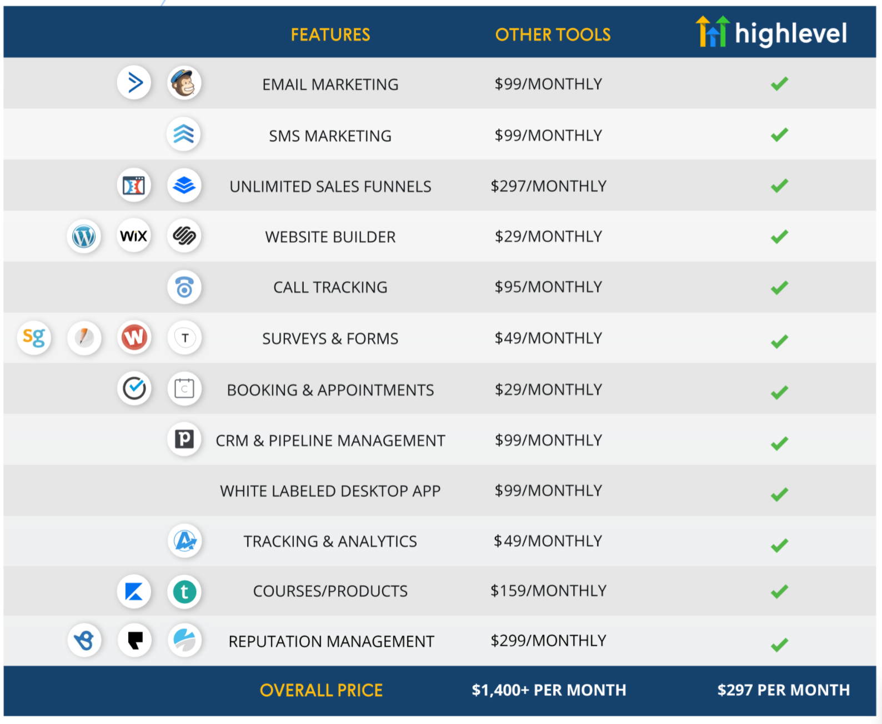
Task: Click the CRM & PIPELINE MANAGEMENT label
Action: coord(330,441)
